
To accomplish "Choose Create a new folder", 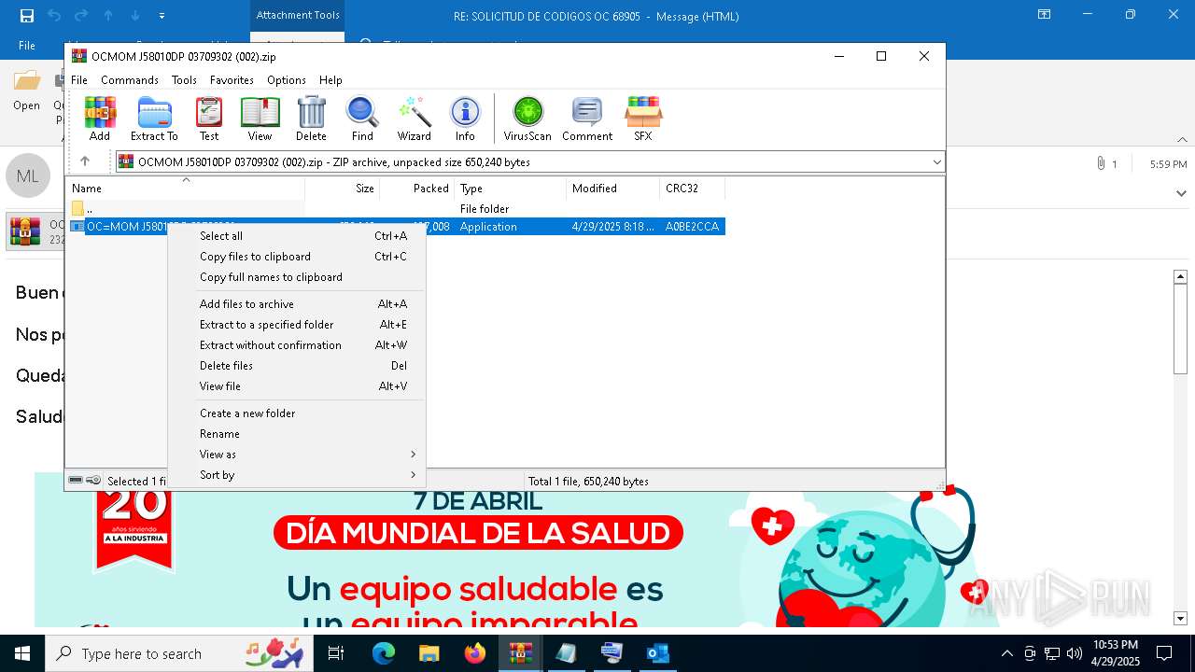I will (x=299, y=413).
